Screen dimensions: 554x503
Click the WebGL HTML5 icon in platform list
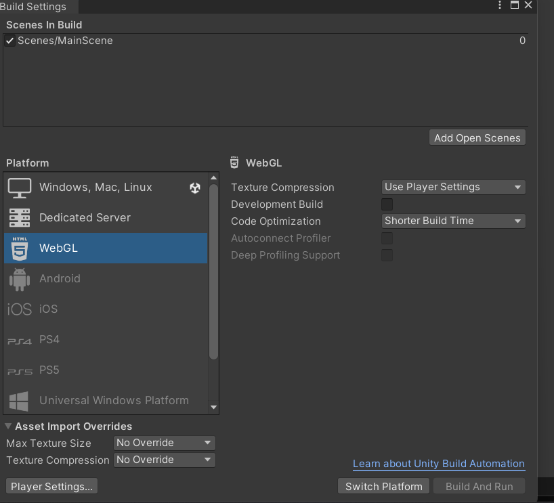click(x=20, y=248)
